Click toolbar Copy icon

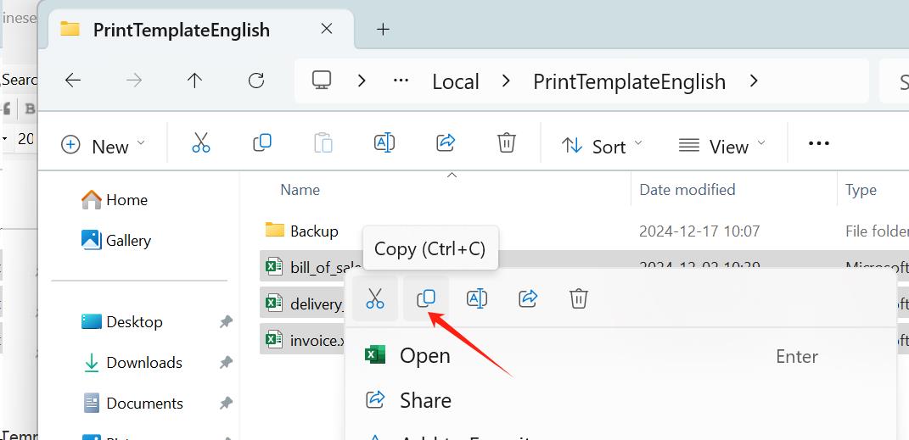coord(262,143)
